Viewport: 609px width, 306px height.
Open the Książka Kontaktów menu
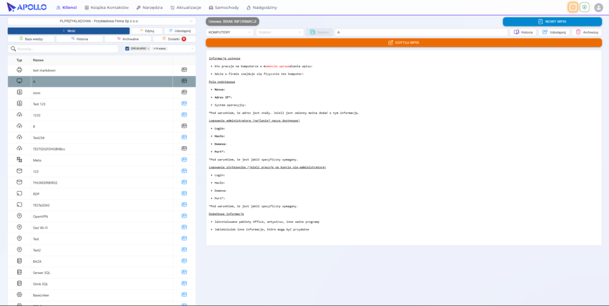(106, 7)
